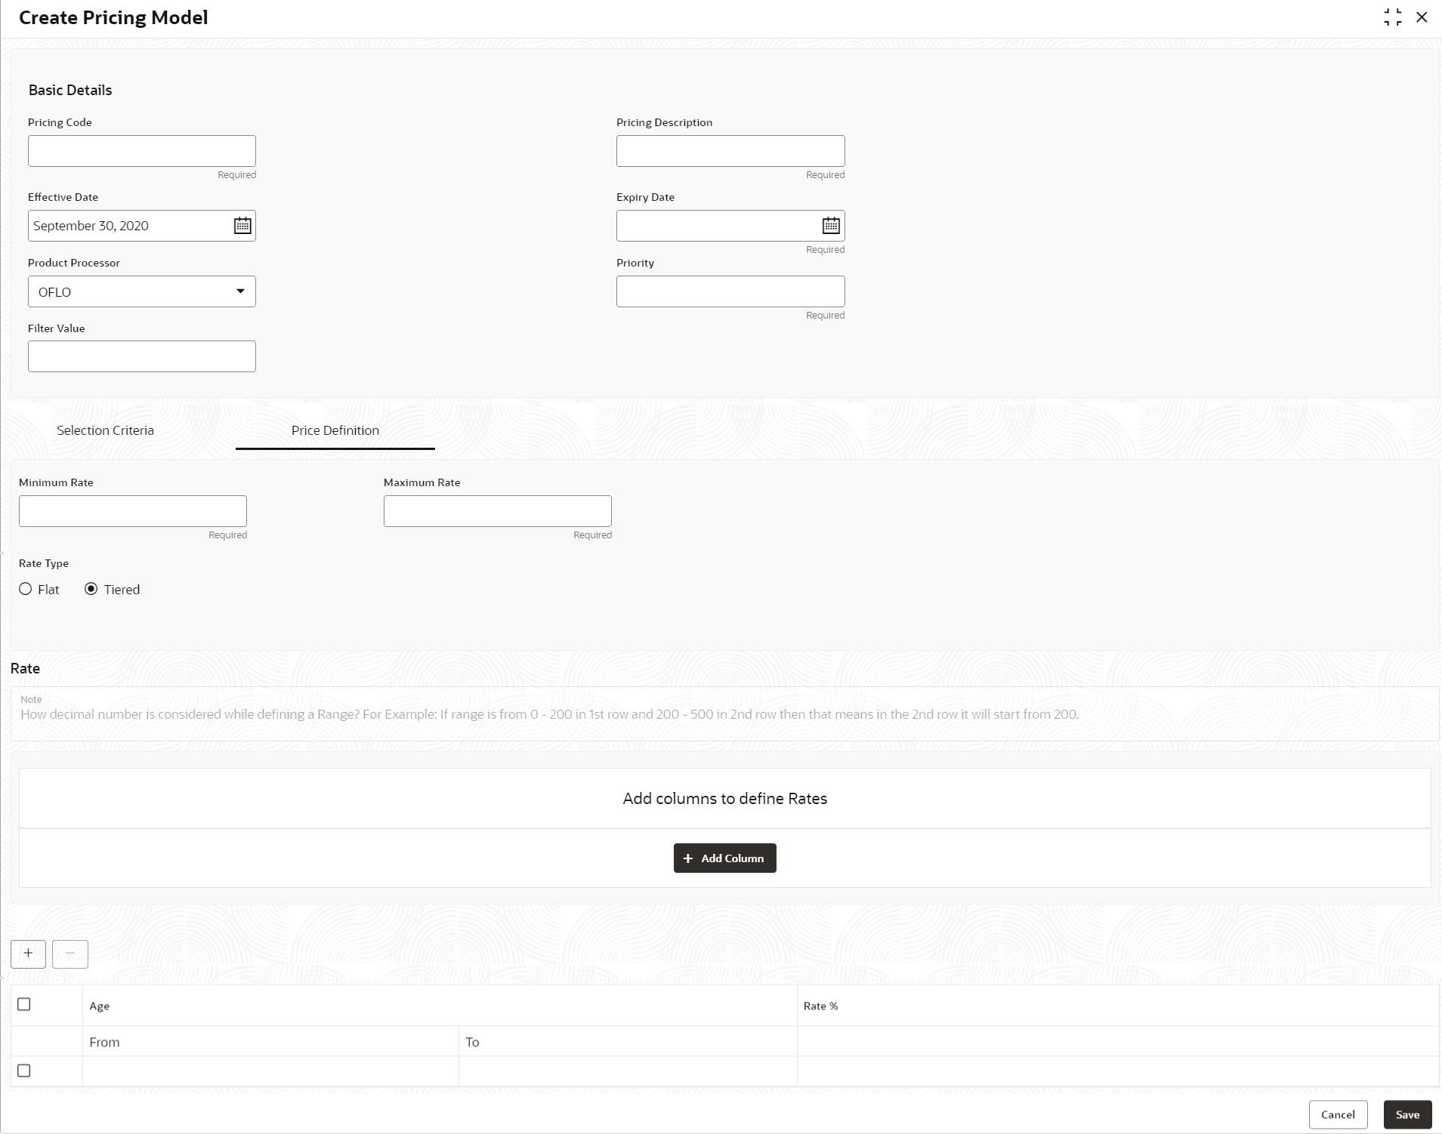Remove the rate row with the minus button
This screenshot has height=1134, width=1442.
coord(70,954)
